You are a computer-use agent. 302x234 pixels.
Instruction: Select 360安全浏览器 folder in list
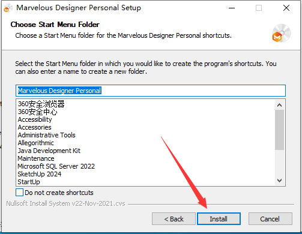point(41,104)
